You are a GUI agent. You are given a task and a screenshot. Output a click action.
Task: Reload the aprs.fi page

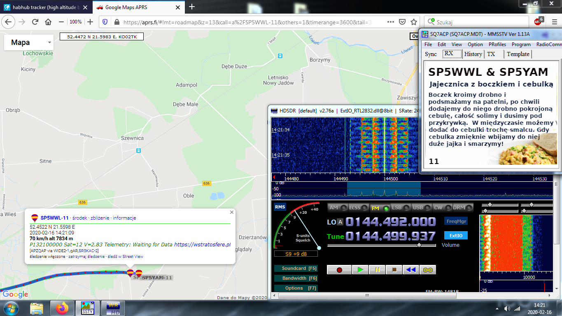pos(35,22)
